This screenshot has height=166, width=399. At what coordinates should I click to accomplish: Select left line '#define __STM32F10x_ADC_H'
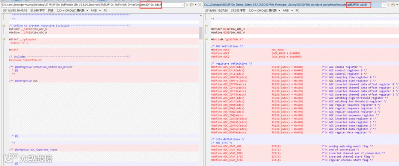pos(28,33)
